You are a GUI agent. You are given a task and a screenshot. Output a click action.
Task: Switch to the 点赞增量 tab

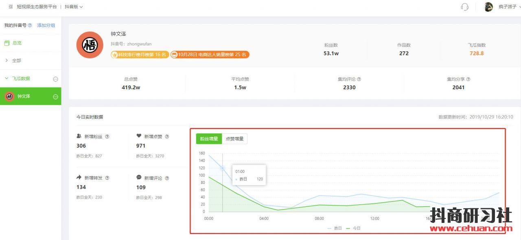(234, 139)
